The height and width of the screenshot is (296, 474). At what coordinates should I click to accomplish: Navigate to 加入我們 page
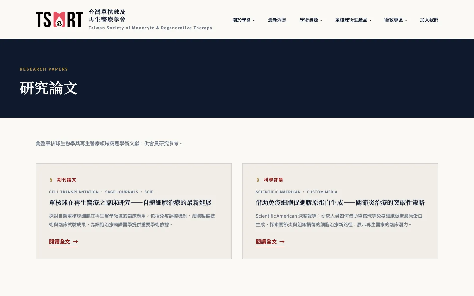429,20
